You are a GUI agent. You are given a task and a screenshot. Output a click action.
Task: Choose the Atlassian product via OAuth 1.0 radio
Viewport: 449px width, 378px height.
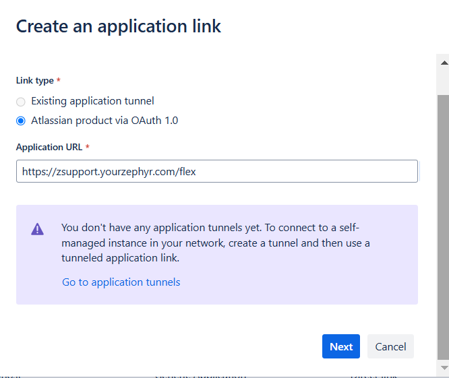tap(21, 121)
